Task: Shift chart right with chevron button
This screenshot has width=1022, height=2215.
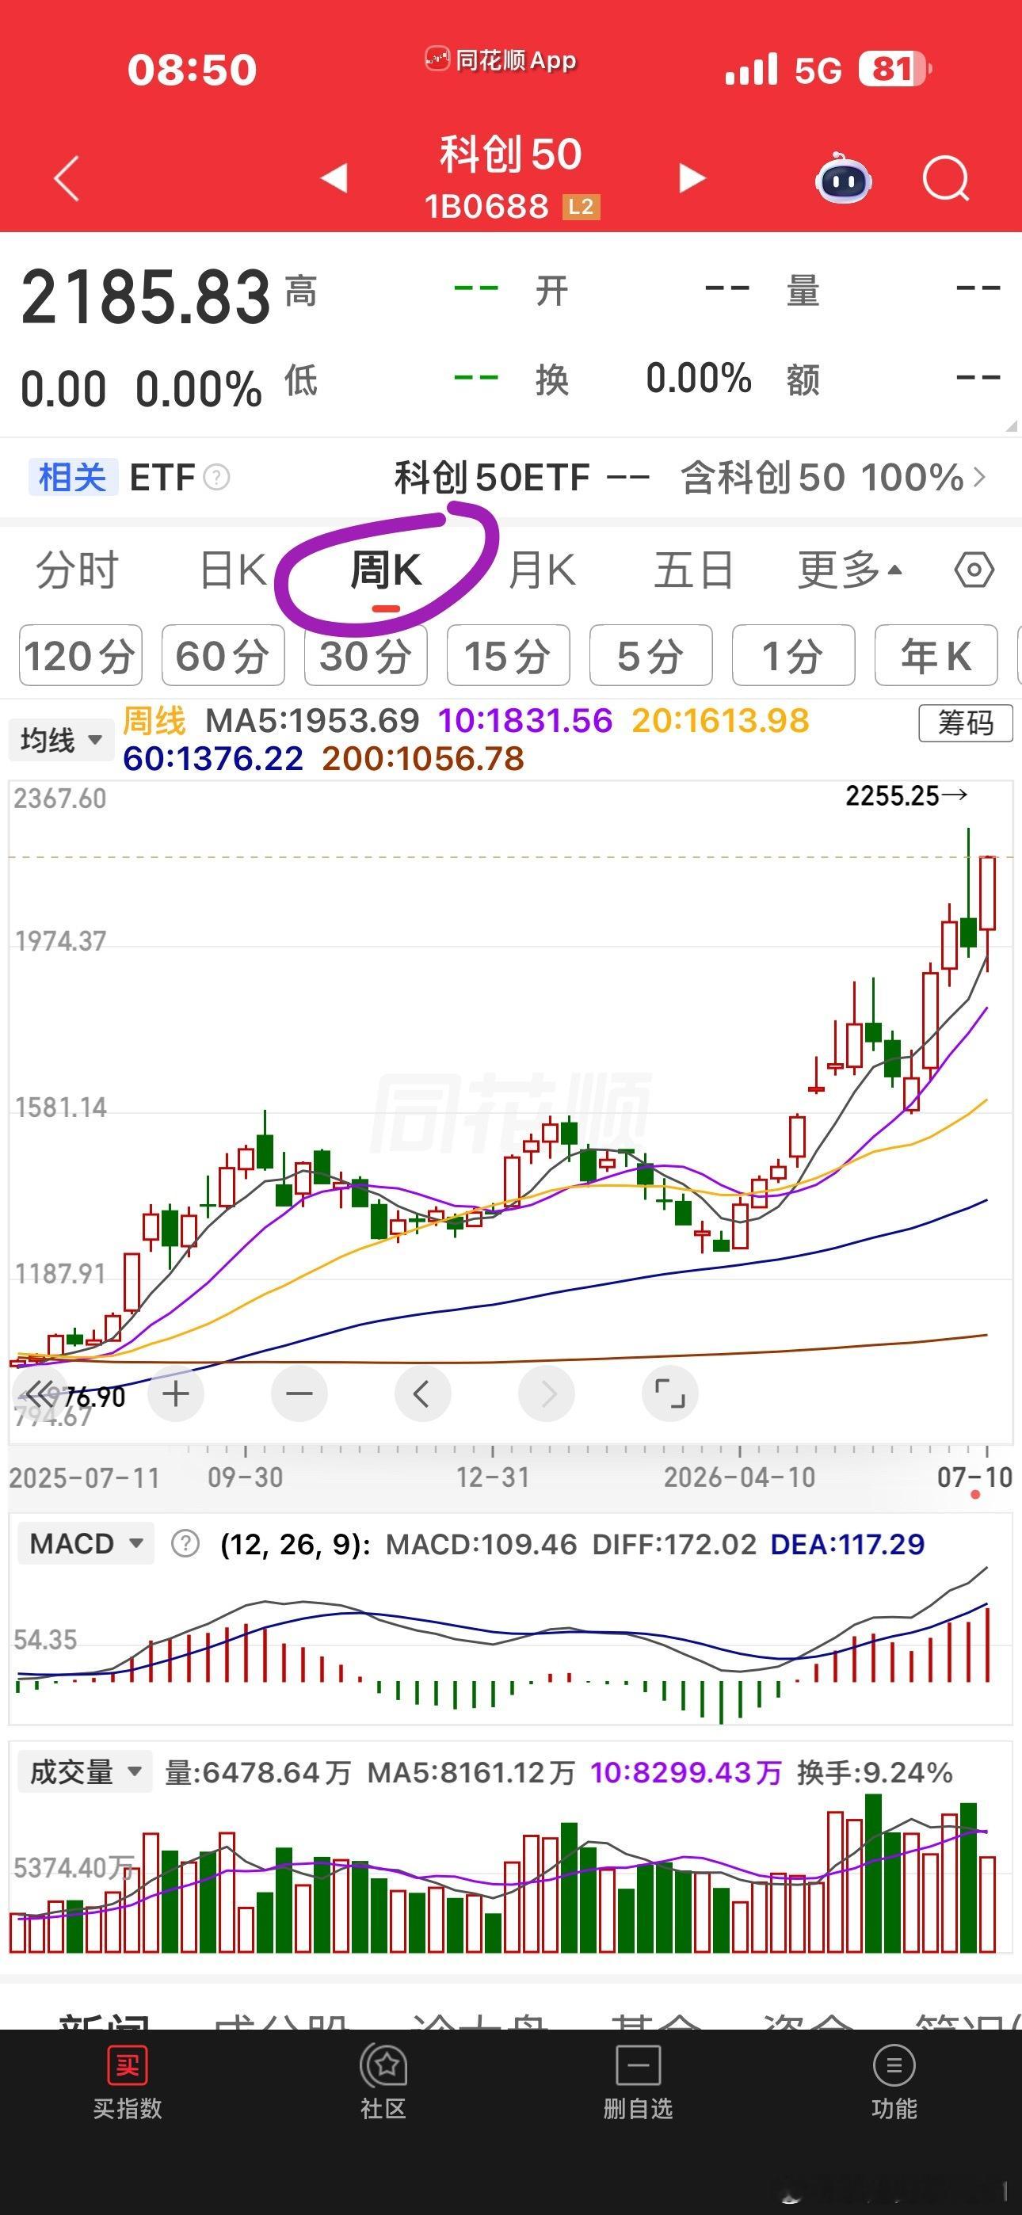Action: coord(547,1393)
